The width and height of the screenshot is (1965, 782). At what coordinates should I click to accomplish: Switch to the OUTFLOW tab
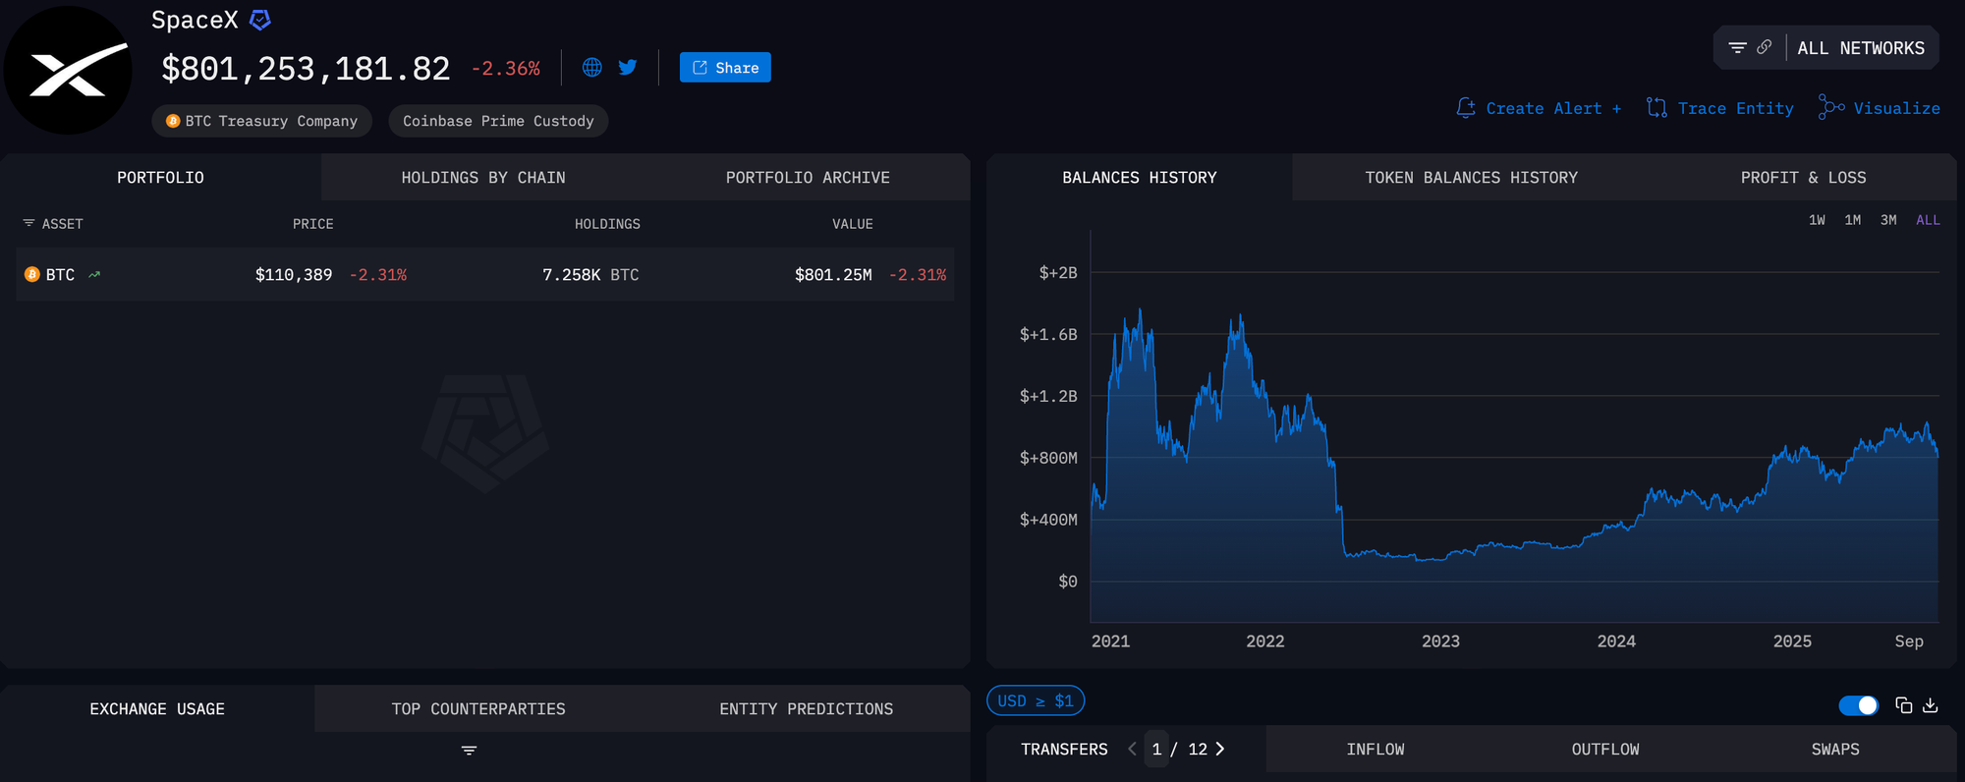pyautogui.click(x=1605, y=750)
